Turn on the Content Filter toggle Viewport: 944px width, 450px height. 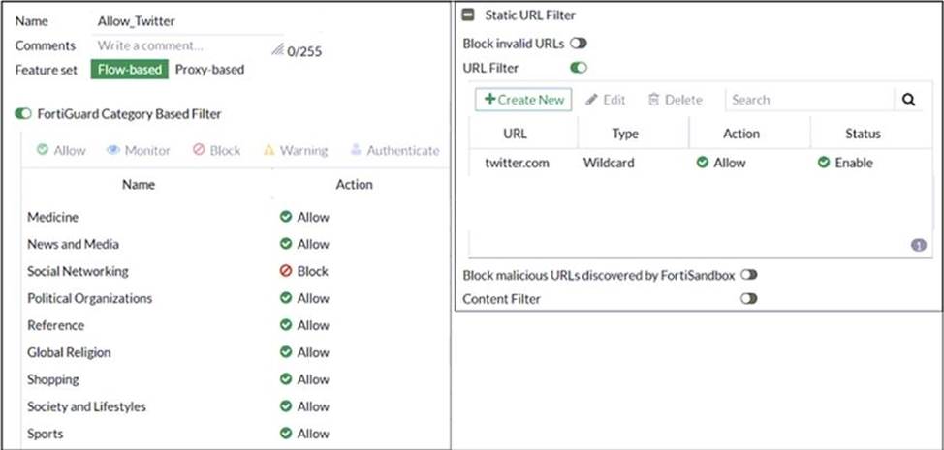point(748,299)
